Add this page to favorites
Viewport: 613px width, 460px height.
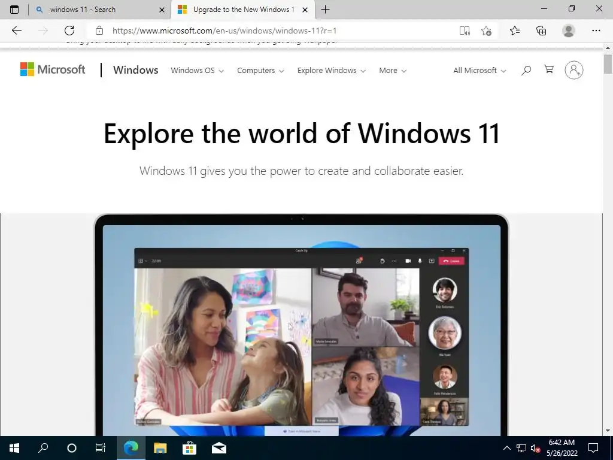click(x=486, y=31)
